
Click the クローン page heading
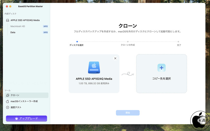coord(128,26)
